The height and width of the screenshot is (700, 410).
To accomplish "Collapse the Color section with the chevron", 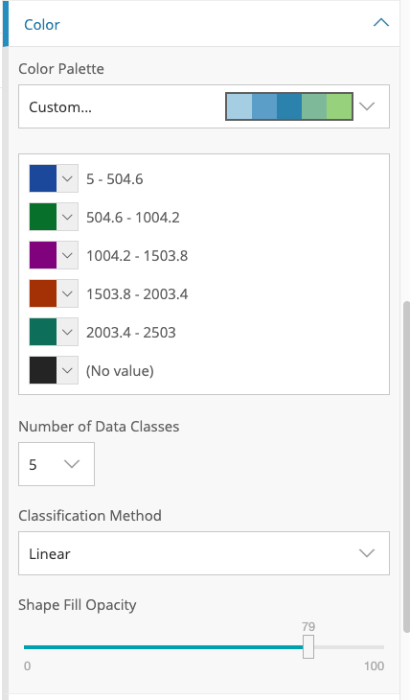I will (x=381, y=23).
